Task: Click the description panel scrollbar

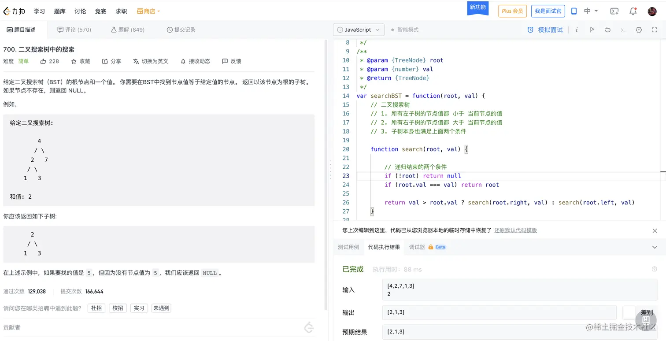Action: [x=326, y=174]
